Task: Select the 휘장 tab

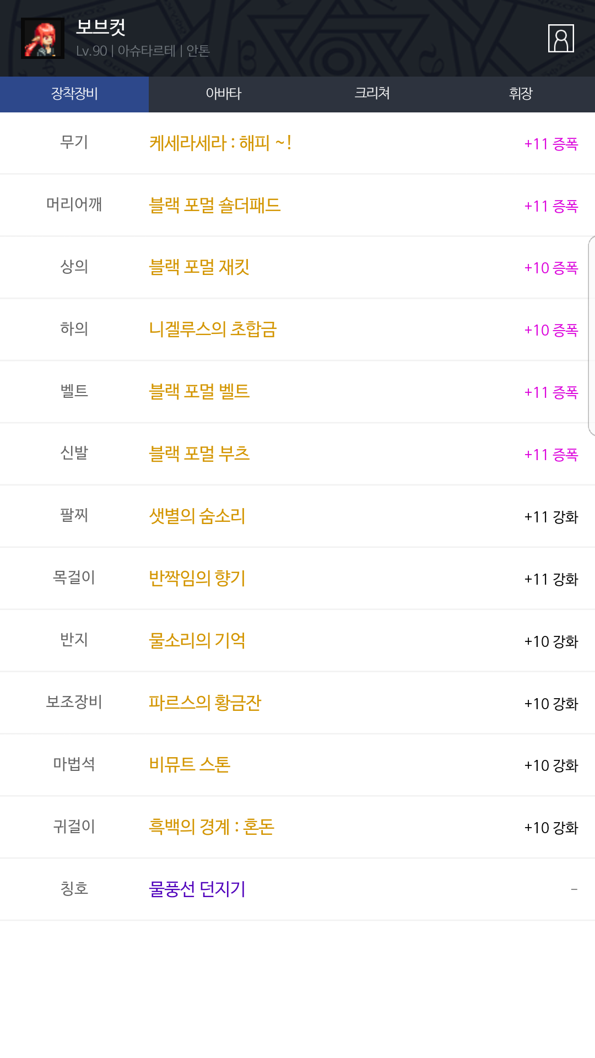Action: tap(521, 94)
